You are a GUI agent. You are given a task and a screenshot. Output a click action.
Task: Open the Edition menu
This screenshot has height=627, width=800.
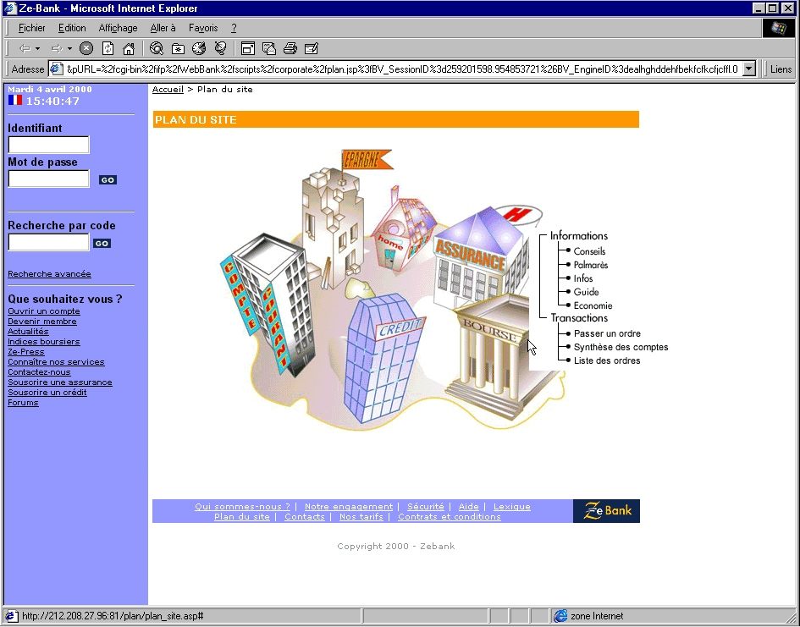point(72,28)
